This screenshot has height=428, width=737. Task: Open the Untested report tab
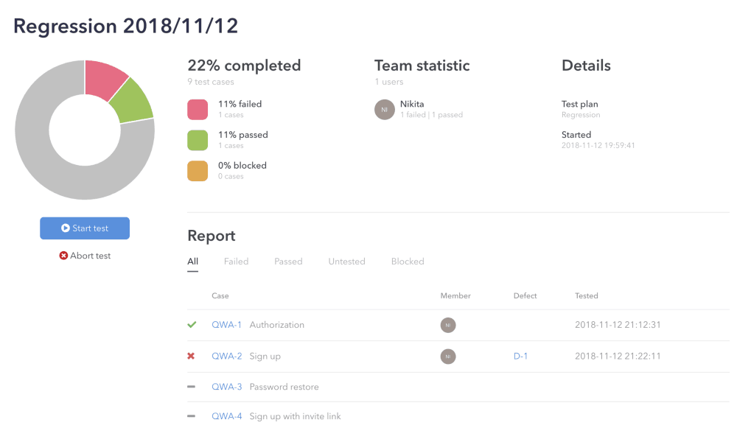346,262
